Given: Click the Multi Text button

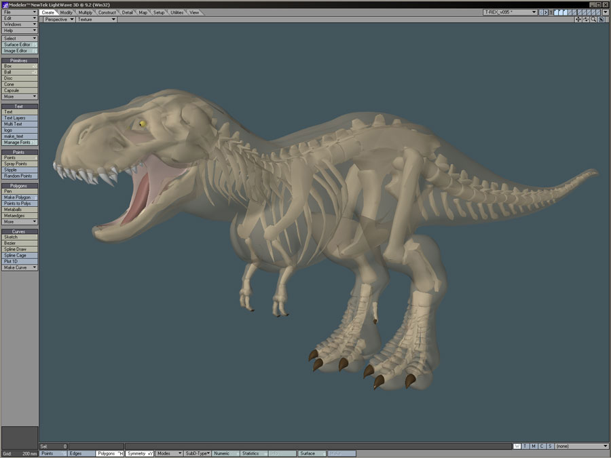Looking at the screenshot, I should [20, 124].
